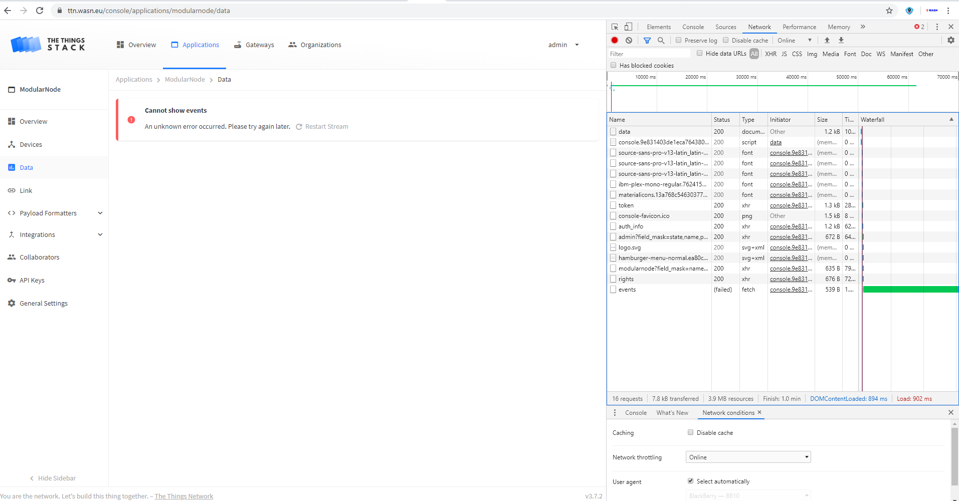Open The Things Network footer link
The image size is (959, 501).
click(183, 496)
